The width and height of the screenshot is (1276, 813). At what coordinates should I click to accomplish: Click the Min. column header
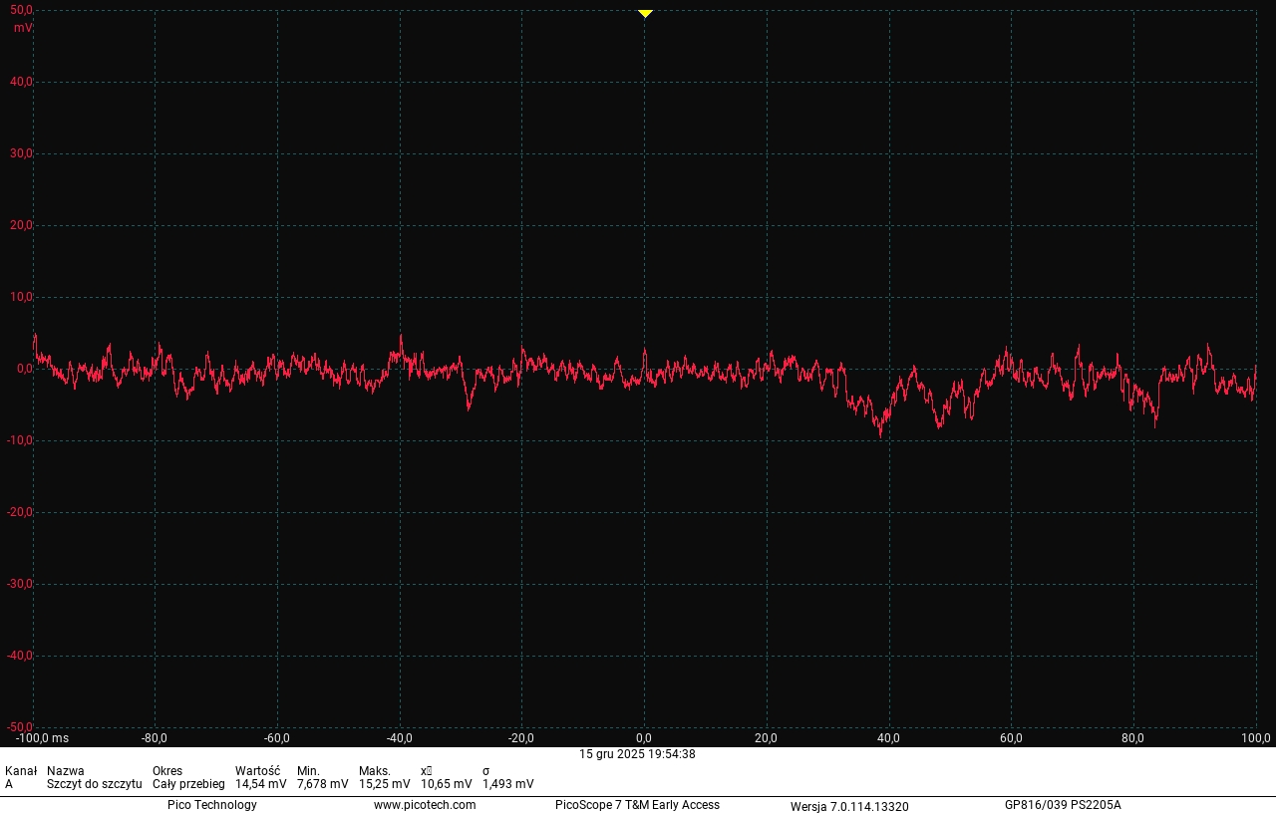point(308,771)
